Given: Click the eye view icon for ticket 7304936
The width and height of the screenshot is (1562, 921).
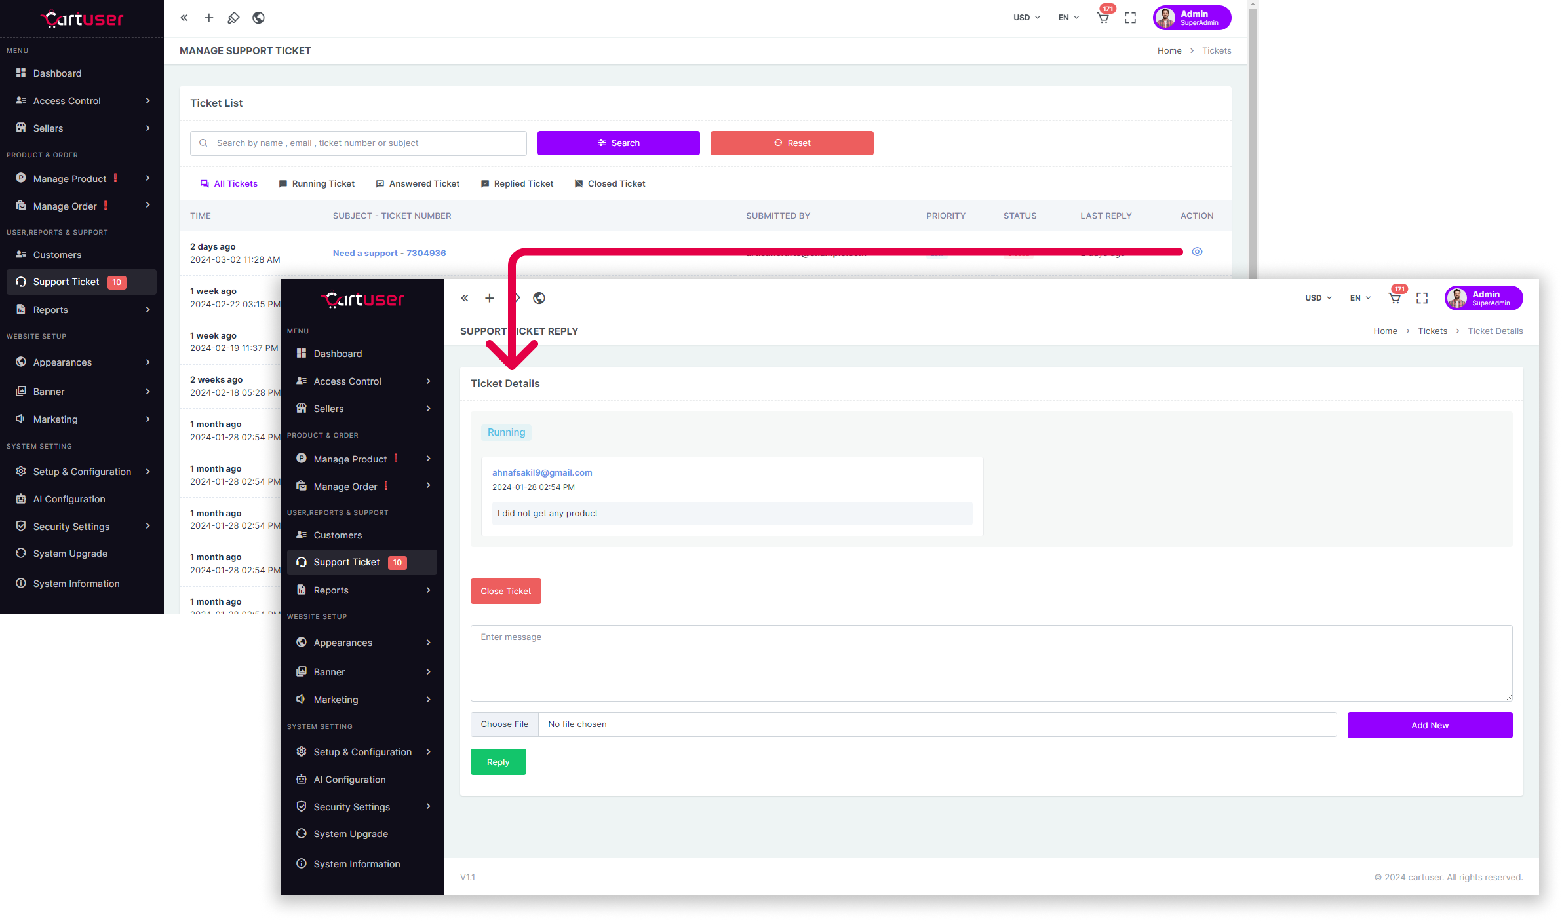Looking at the screenshot, I should point(1197,252).
